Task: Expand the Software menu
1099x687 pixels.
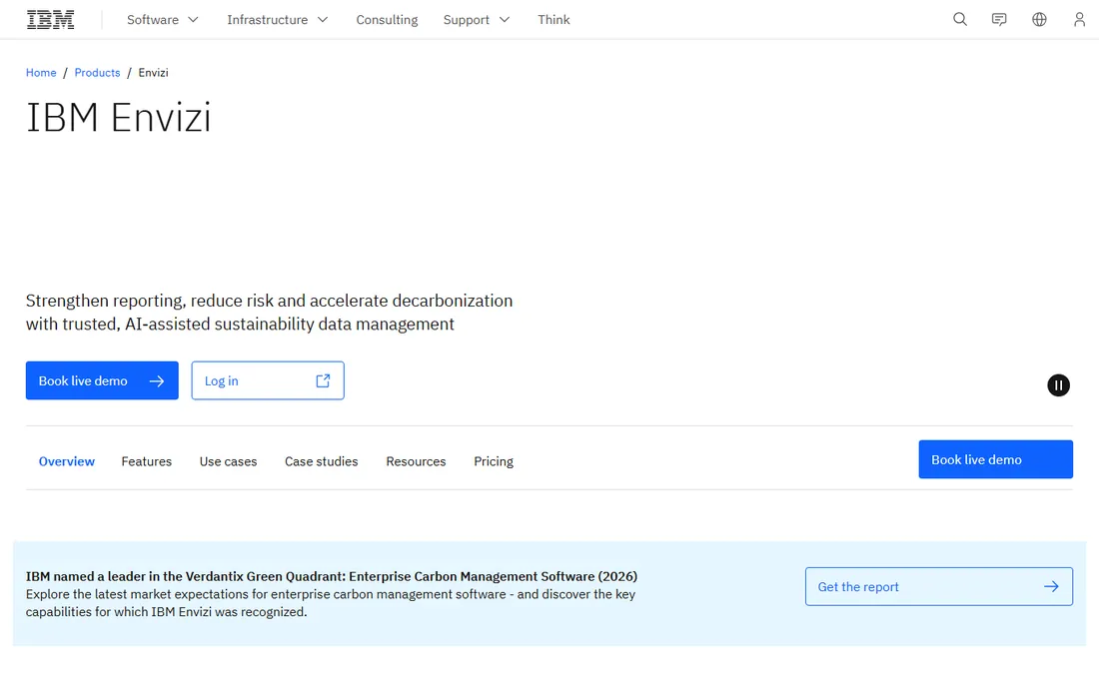Action: coord(163,20)
